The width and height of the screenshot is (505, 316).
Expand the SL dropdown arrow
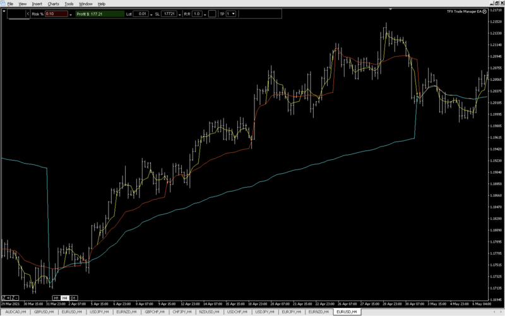pos(180,15)
